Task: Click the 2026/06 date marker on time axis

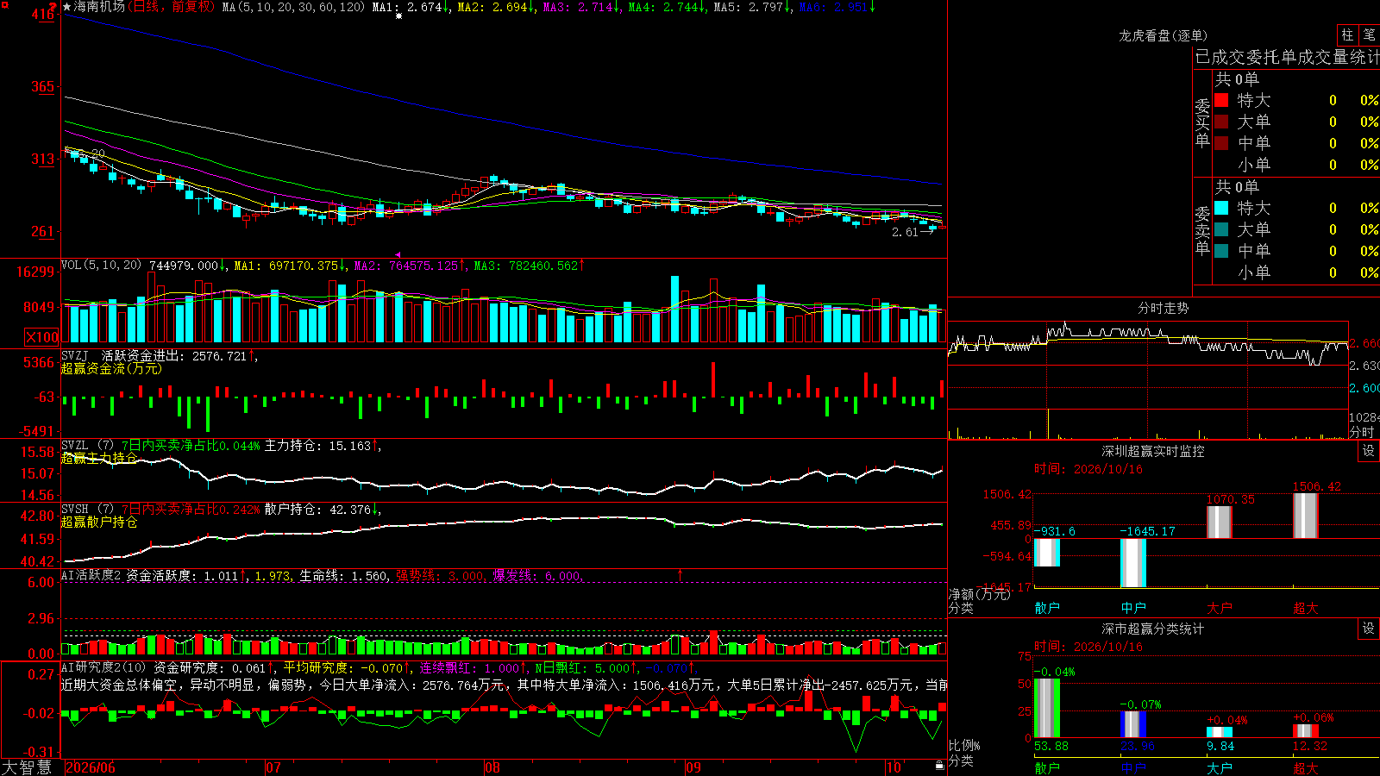Action: pyautogui.click(x=91, y=767)
